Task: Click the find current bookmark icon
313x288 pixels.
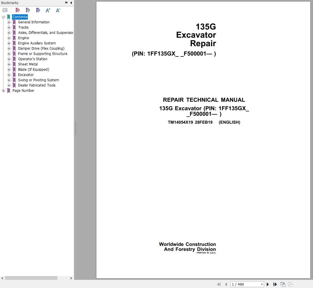Action: point(38,10)
